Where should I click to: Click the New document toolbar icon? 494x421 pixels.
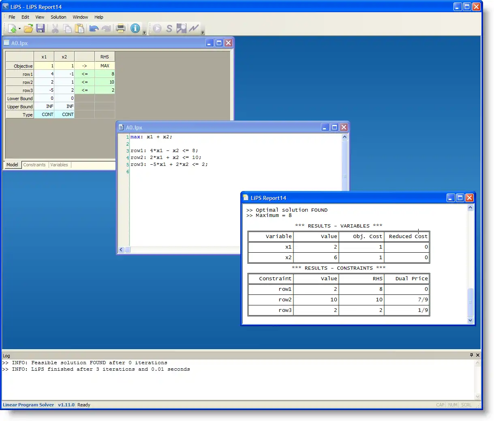point(12,28)
